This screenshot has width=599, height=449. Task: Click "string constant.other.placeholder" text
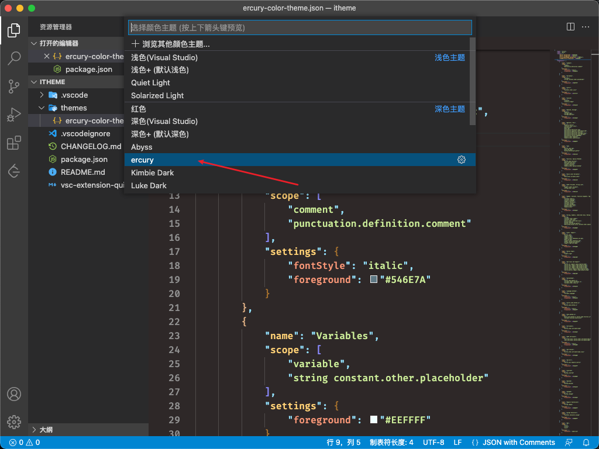pos(388,378)
